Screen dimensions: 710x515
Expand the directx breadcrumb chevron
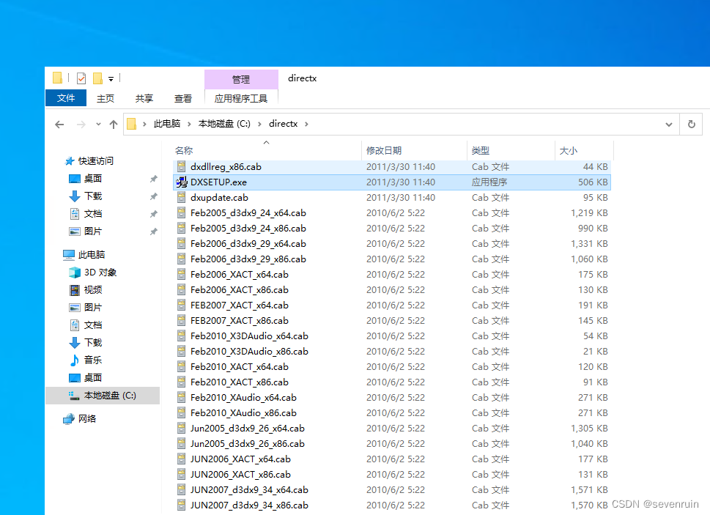coord(306,125)
